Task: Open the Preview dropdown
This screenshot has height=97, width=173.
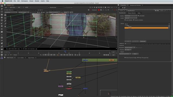Action: (128, 50)
